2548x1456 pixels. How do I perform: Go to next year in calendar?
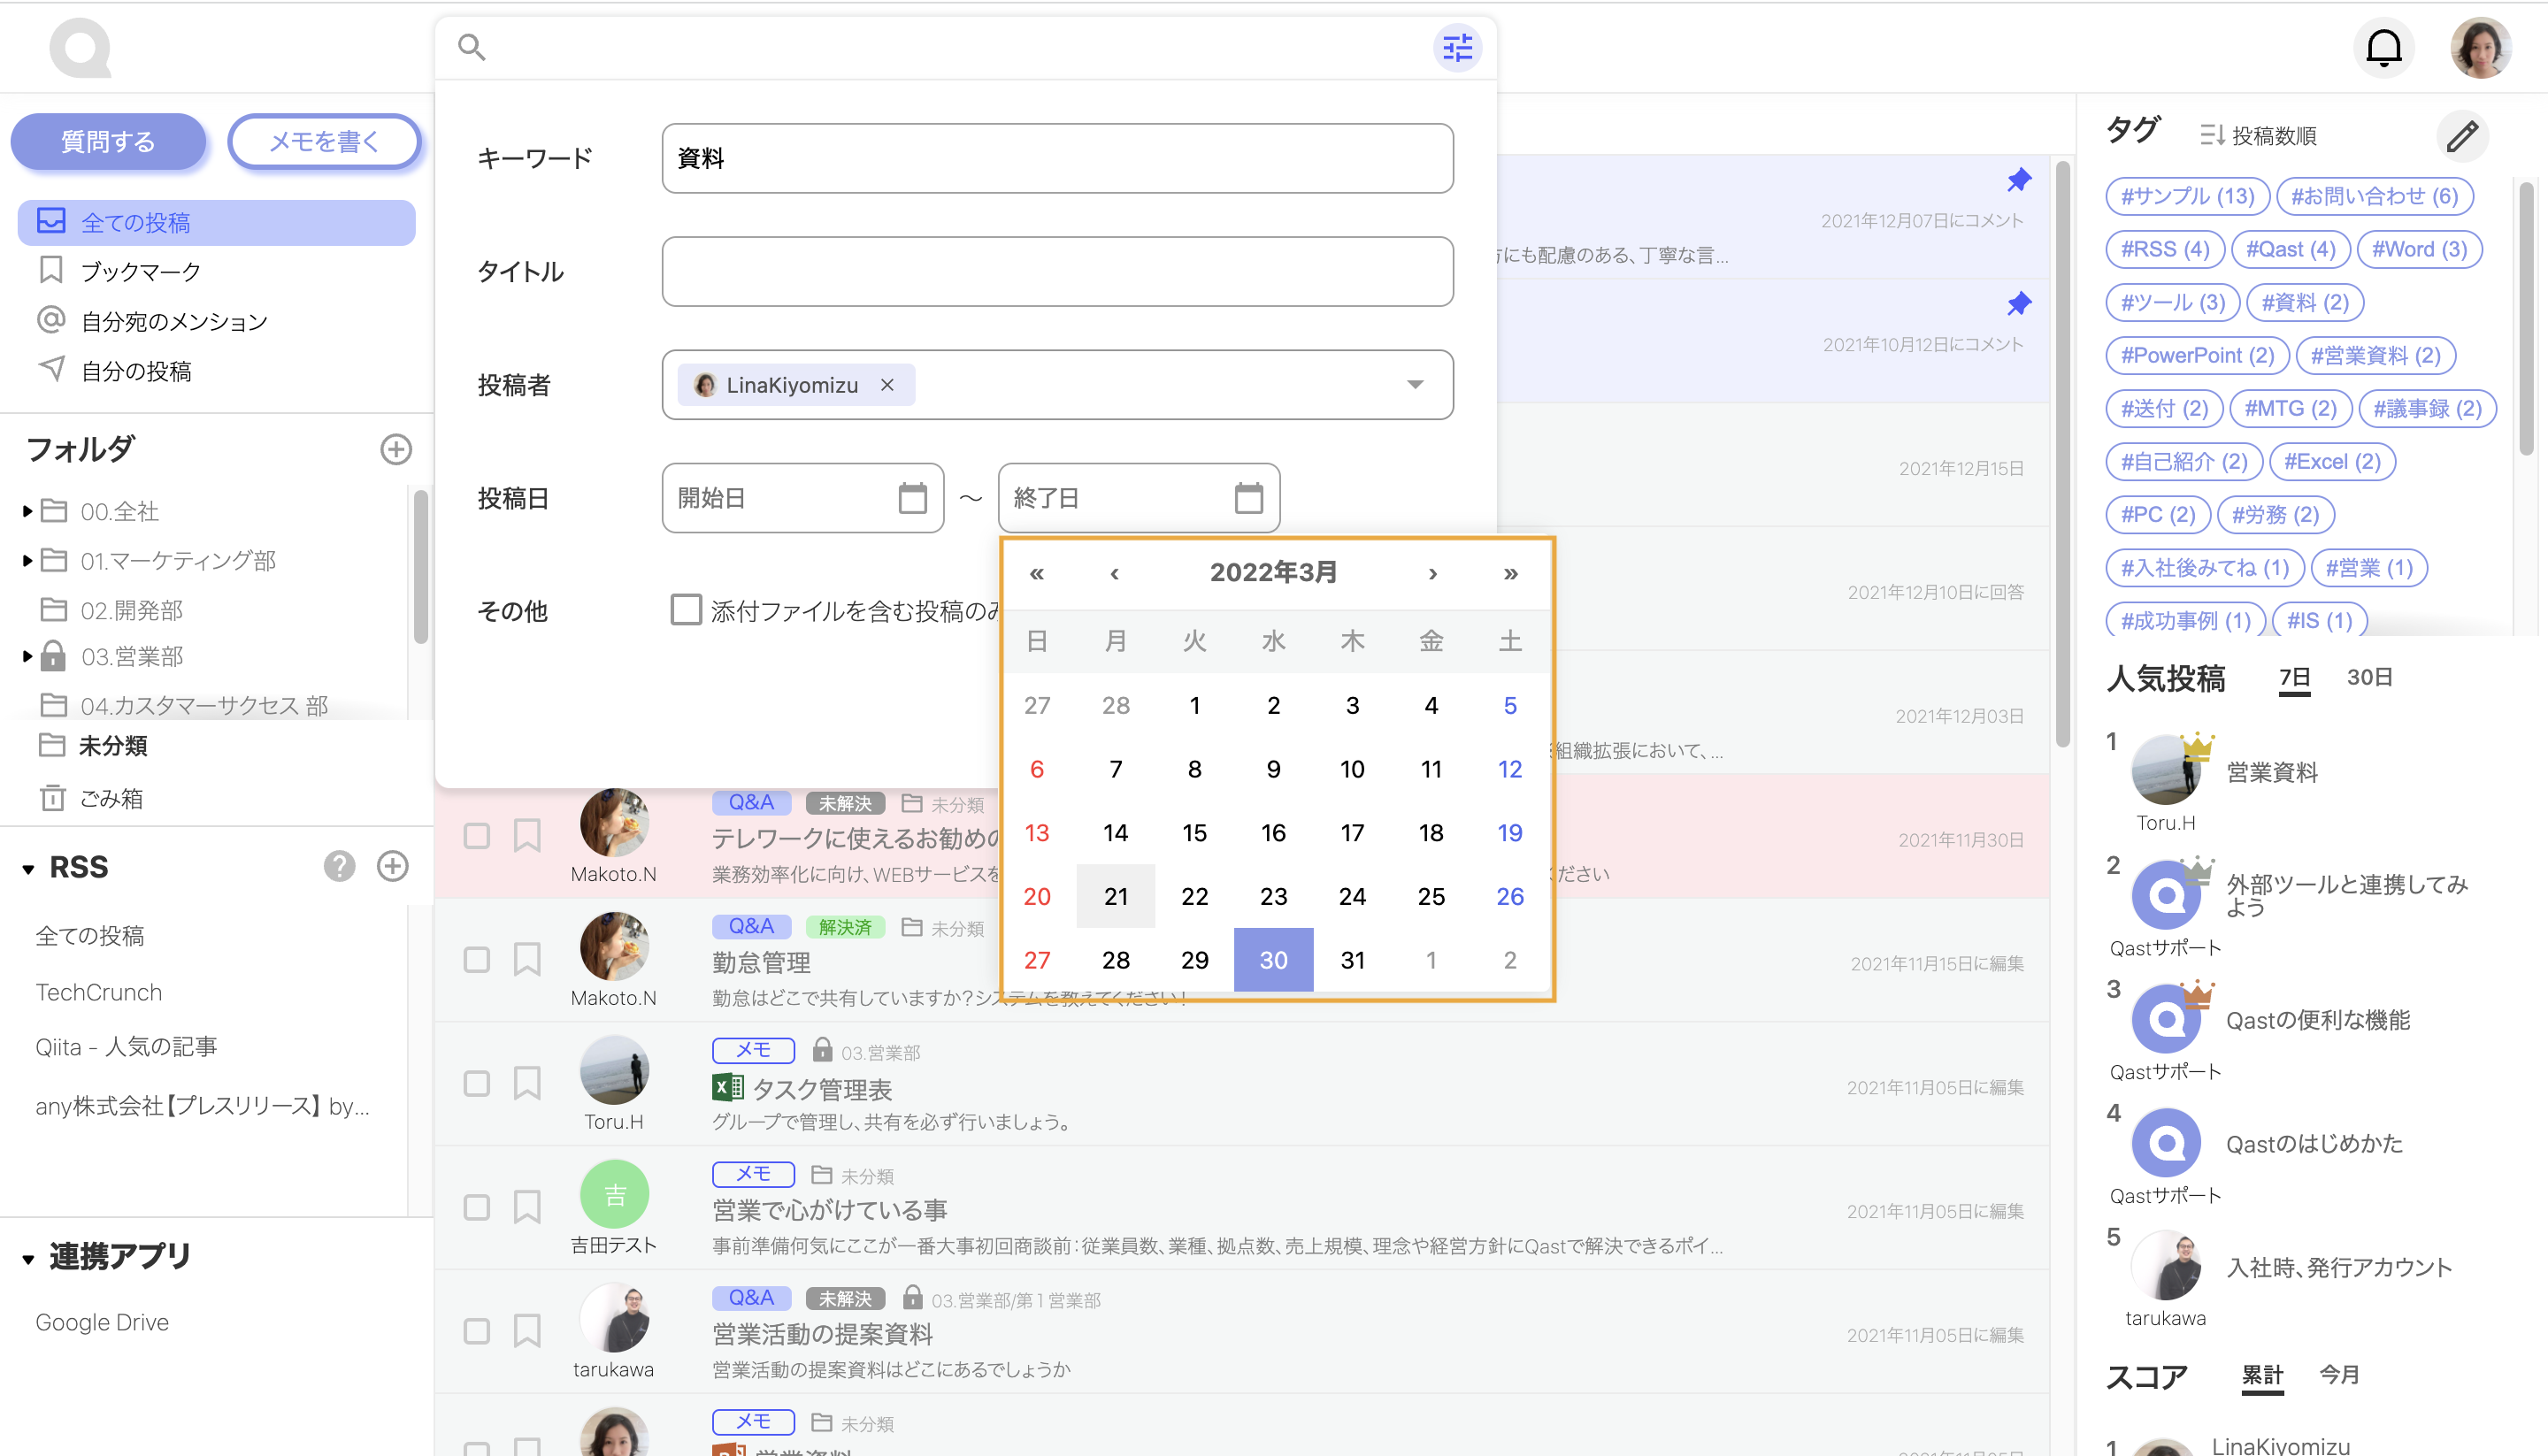click(1510, 573)
